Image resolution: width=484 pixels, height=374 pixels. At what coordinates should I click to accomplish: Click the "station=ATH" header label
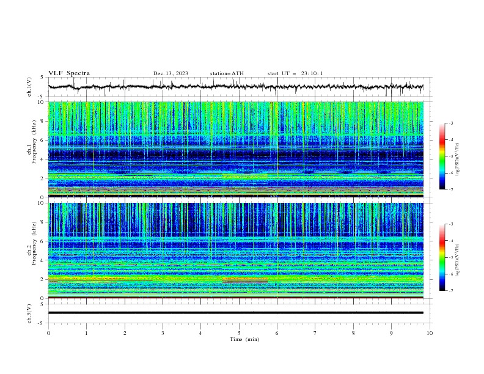click(227, 73)
